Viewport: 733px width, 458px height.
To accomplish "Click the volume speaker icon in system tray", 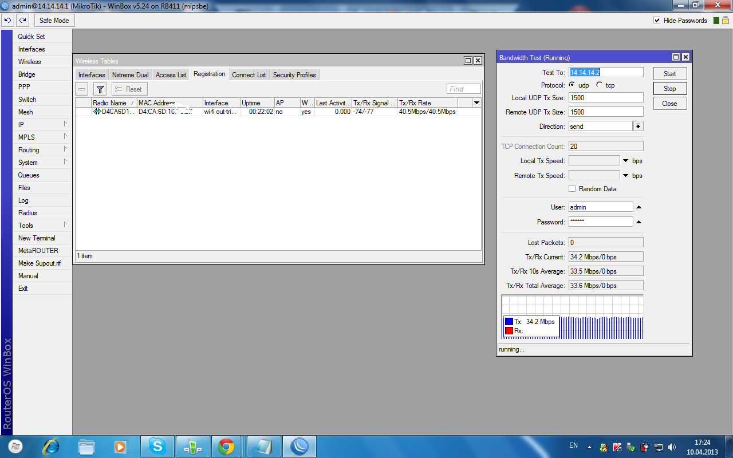I will [672, 447].
